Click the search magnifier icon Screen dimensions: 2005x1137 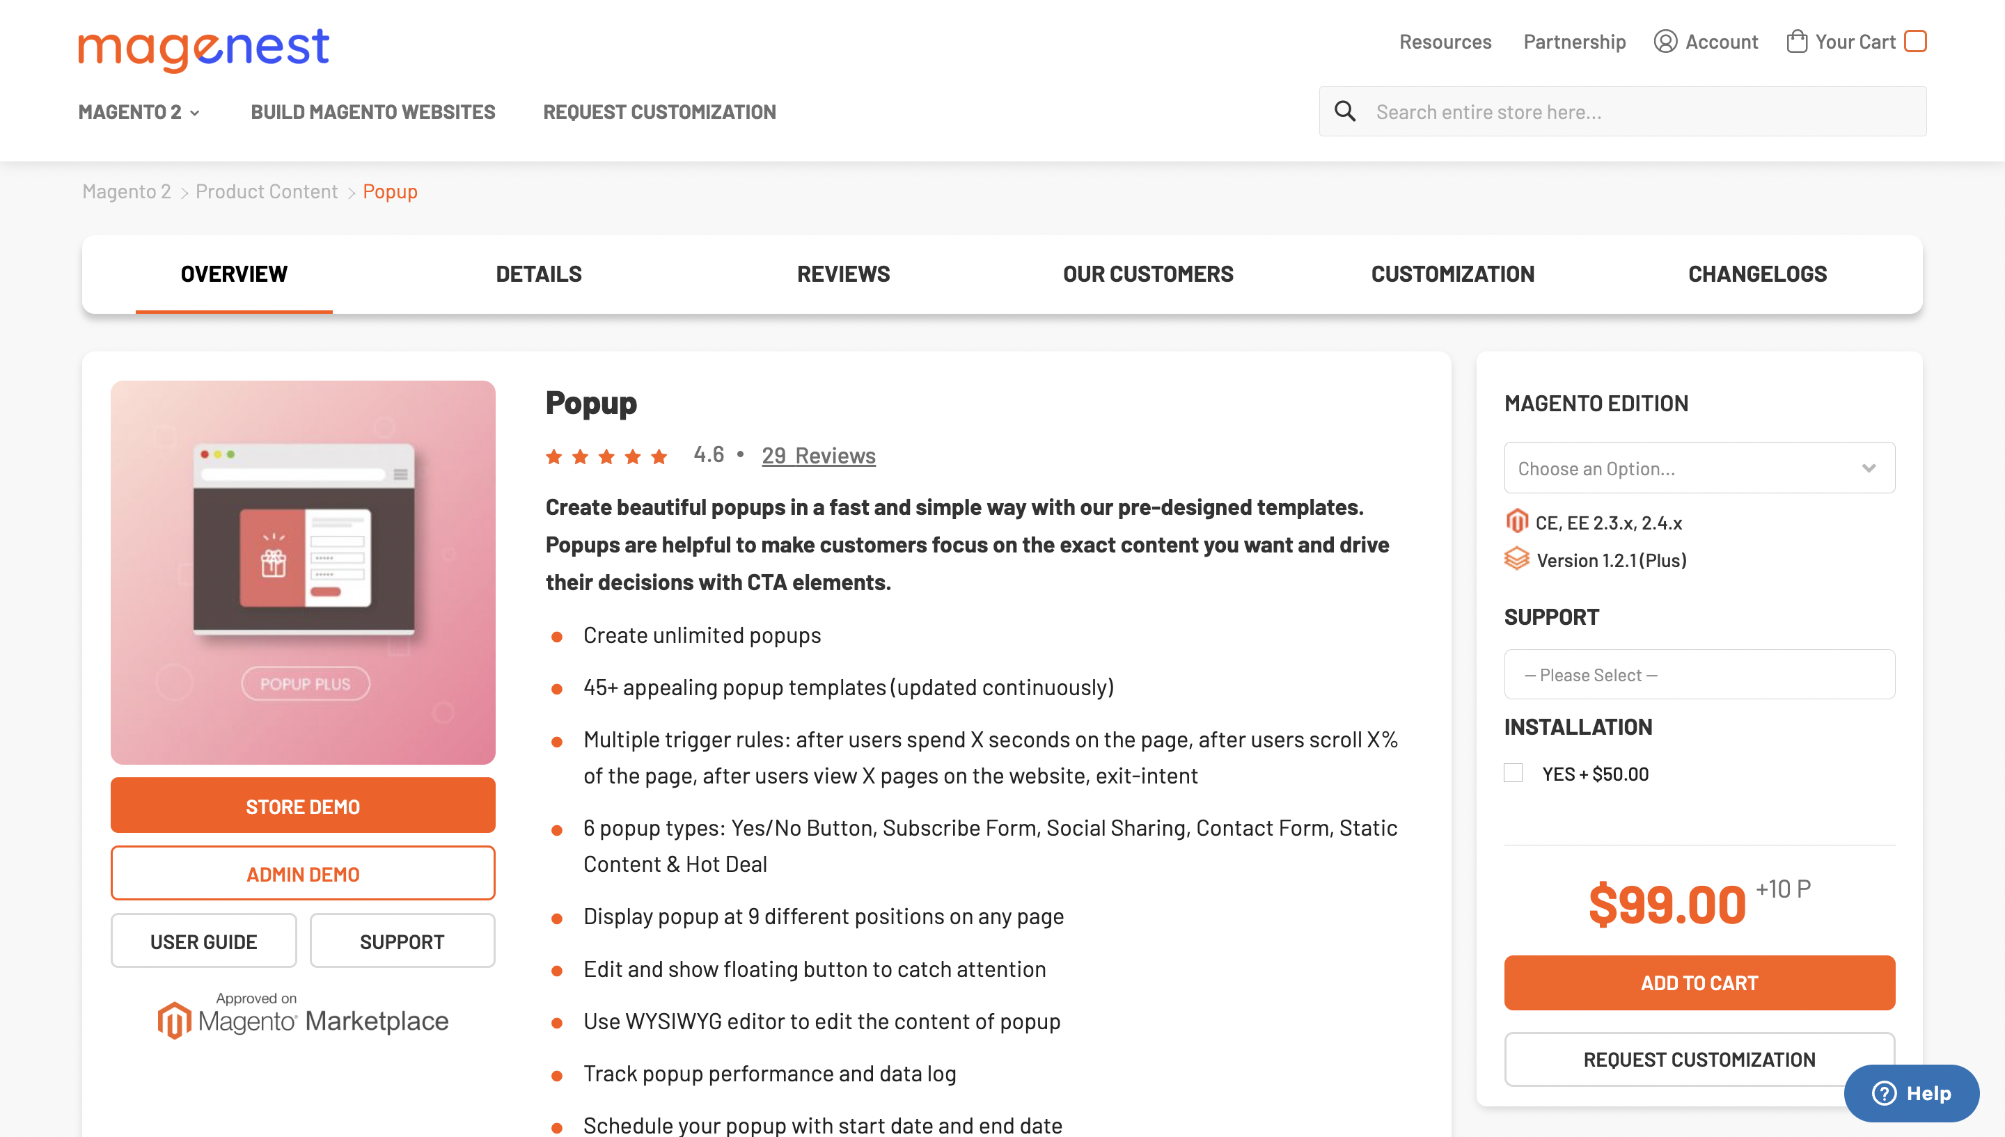pyautogui.click(x=1345, y=111)
